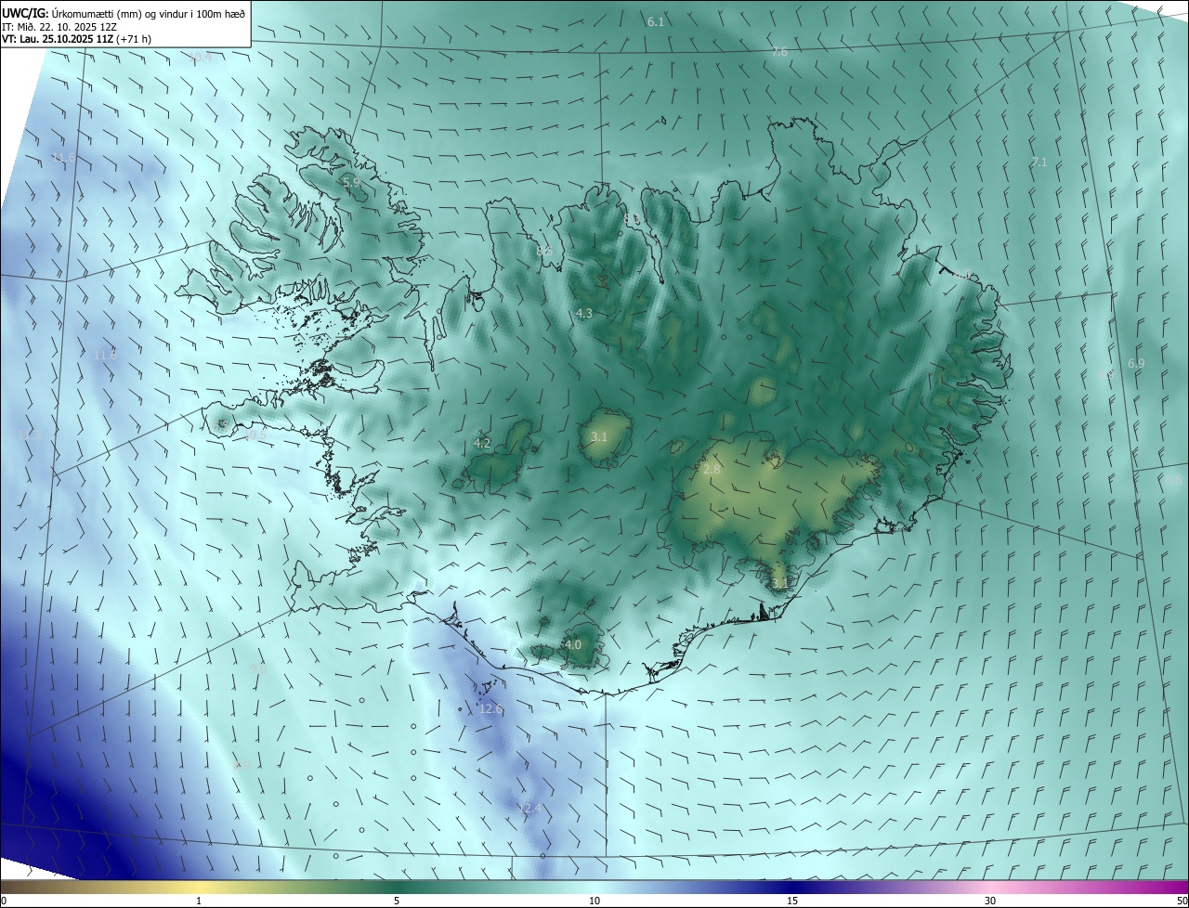The height and width of the screenshot is (908, 1189).
Task: Click the 4.2 value label on the map
Action: [x=482, y=444]
